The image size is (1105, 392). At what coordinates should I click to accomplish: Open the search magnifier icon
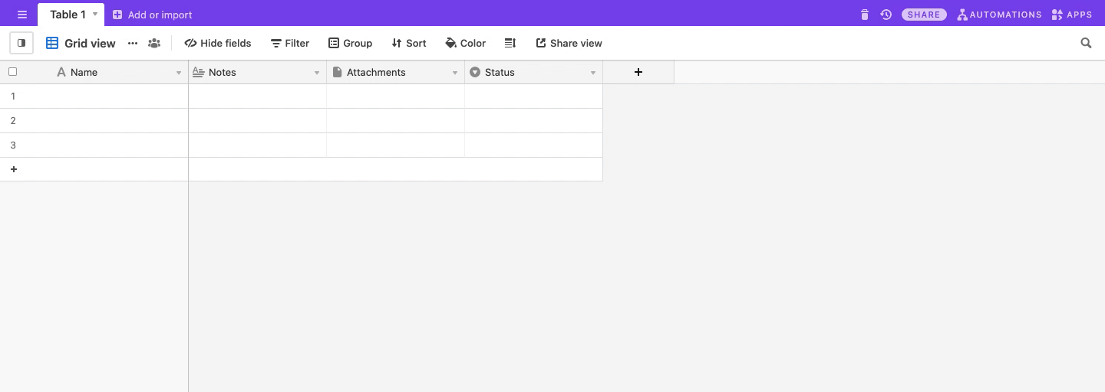click(x=1086, y=43)
